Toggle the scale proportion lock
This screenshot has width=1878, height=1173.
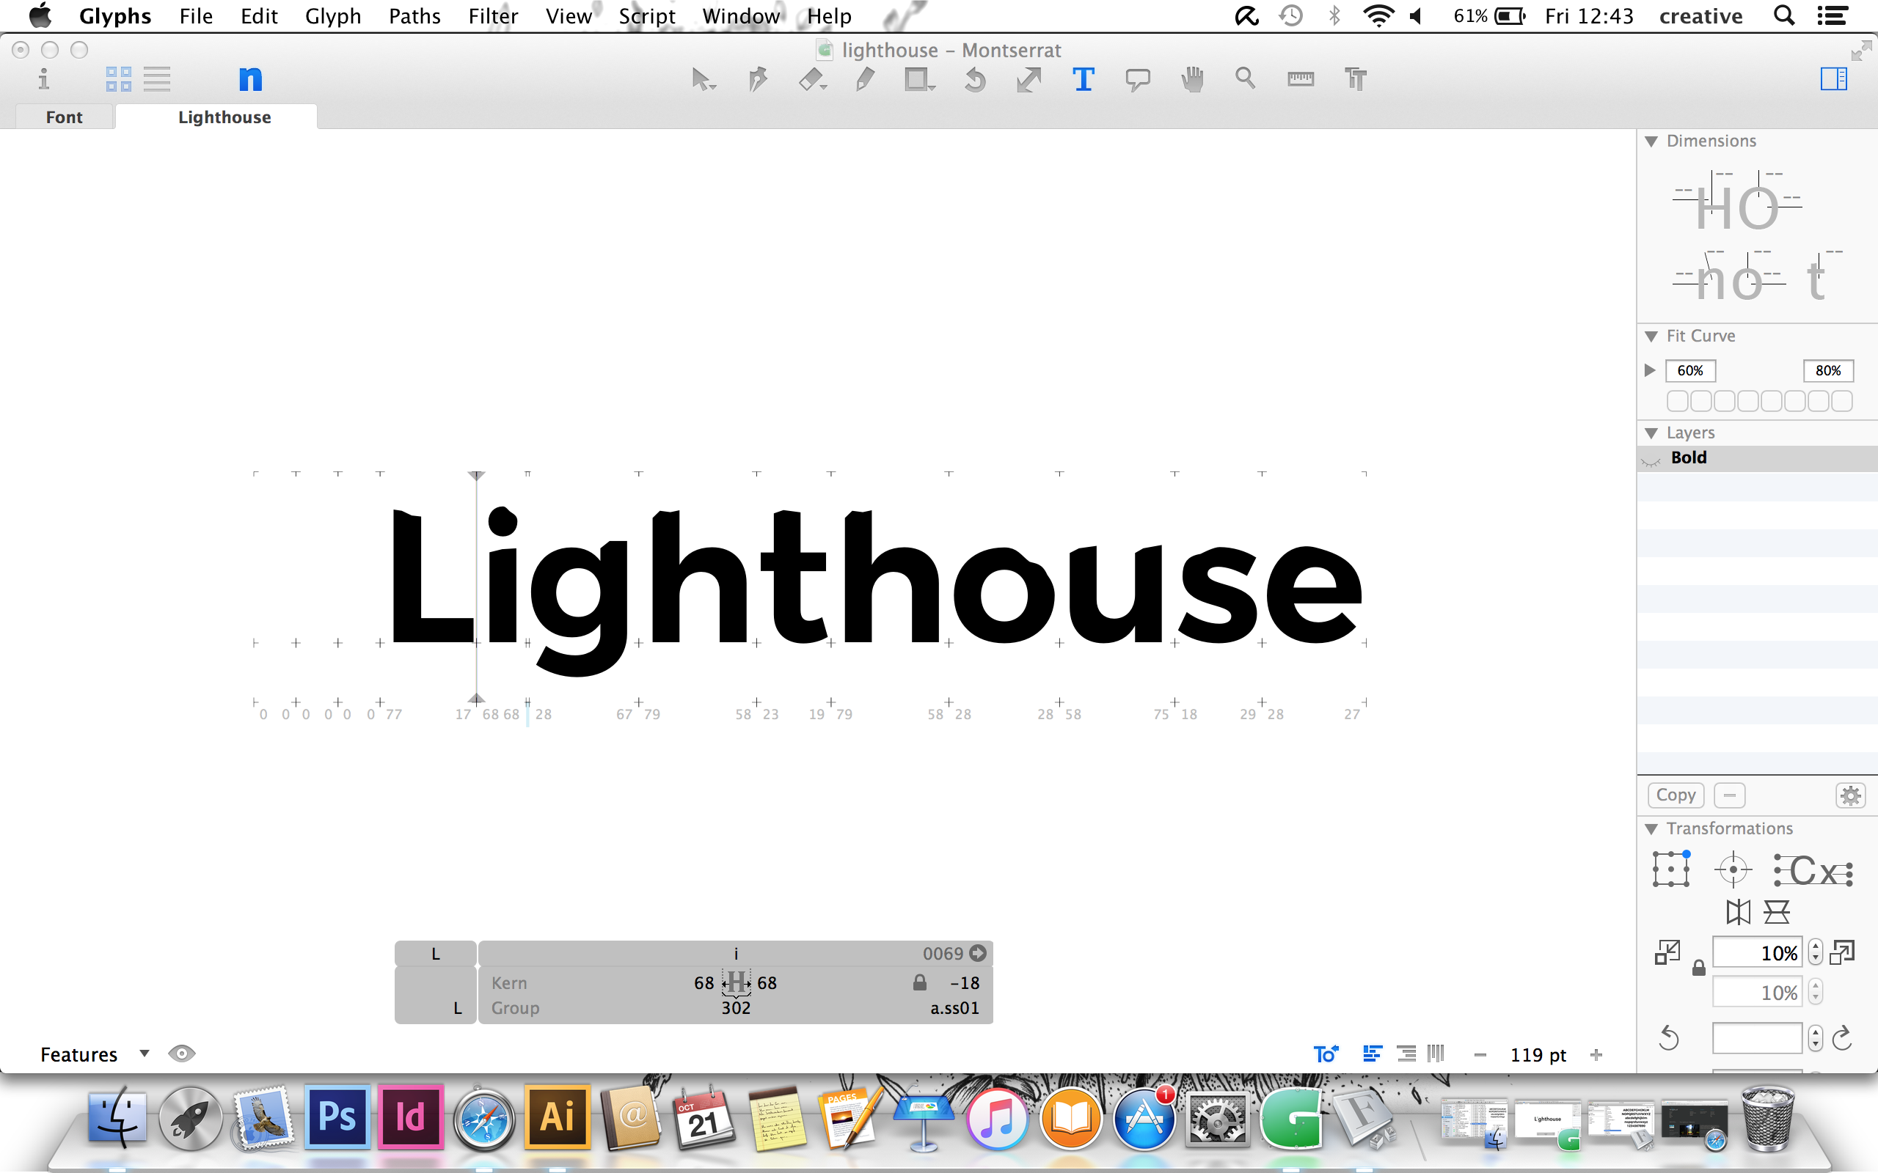1699,968
